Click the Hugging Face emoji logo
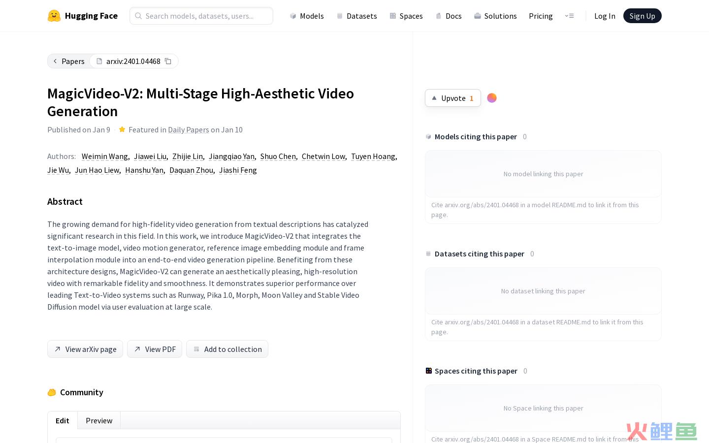The height and width of the screenshot is (443, 709). point(54,16)
